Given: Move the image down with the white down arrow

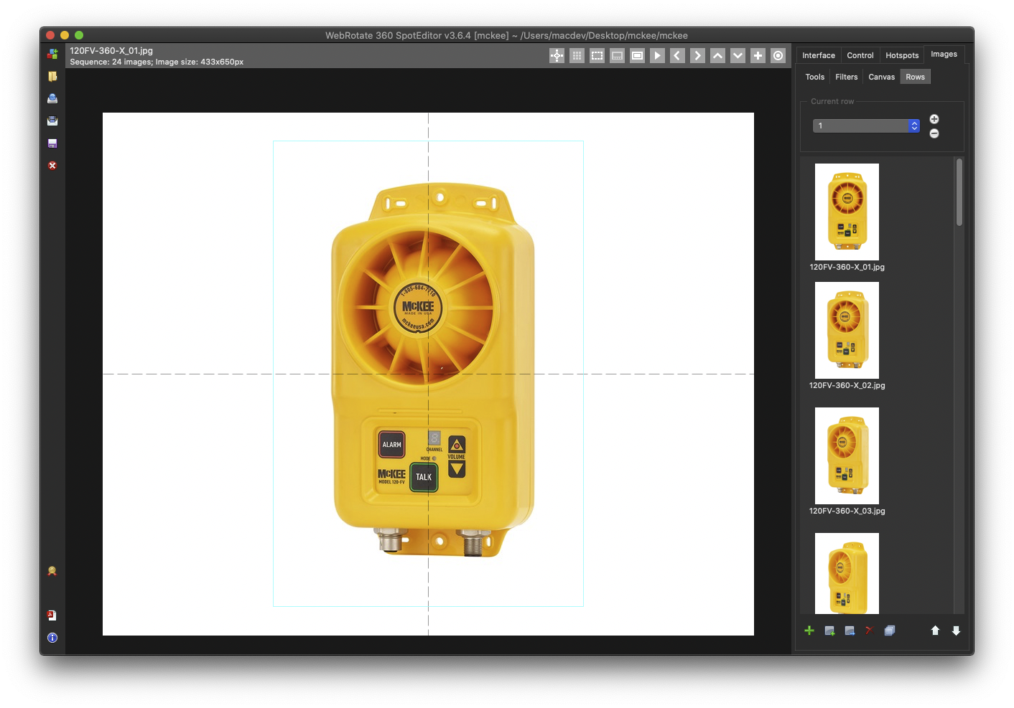Looking at the screenshot, I should 956,631.
